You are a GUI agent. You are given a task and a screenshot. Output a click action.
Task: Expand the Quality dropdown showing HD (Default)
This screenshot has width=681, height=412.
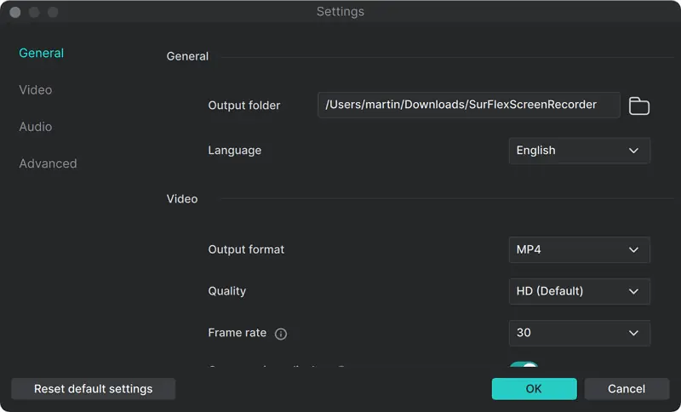coord(580,291)
